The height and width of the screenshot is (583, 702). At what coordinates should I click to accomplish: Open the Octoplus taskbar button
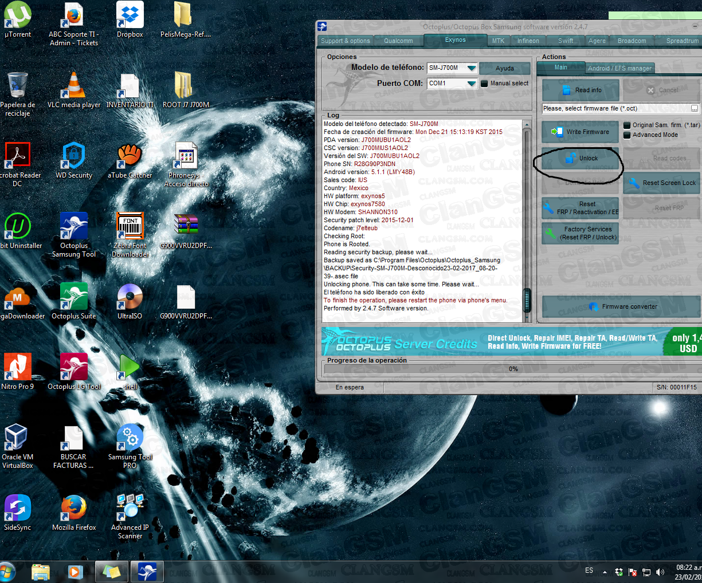click(x=147, y=572)
